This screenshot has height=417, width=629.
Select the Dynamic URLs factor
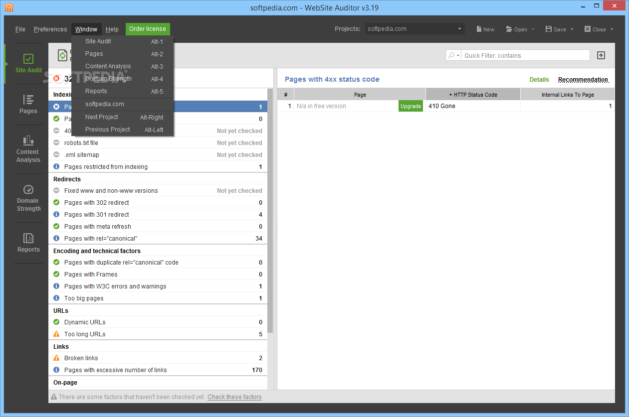158,322
